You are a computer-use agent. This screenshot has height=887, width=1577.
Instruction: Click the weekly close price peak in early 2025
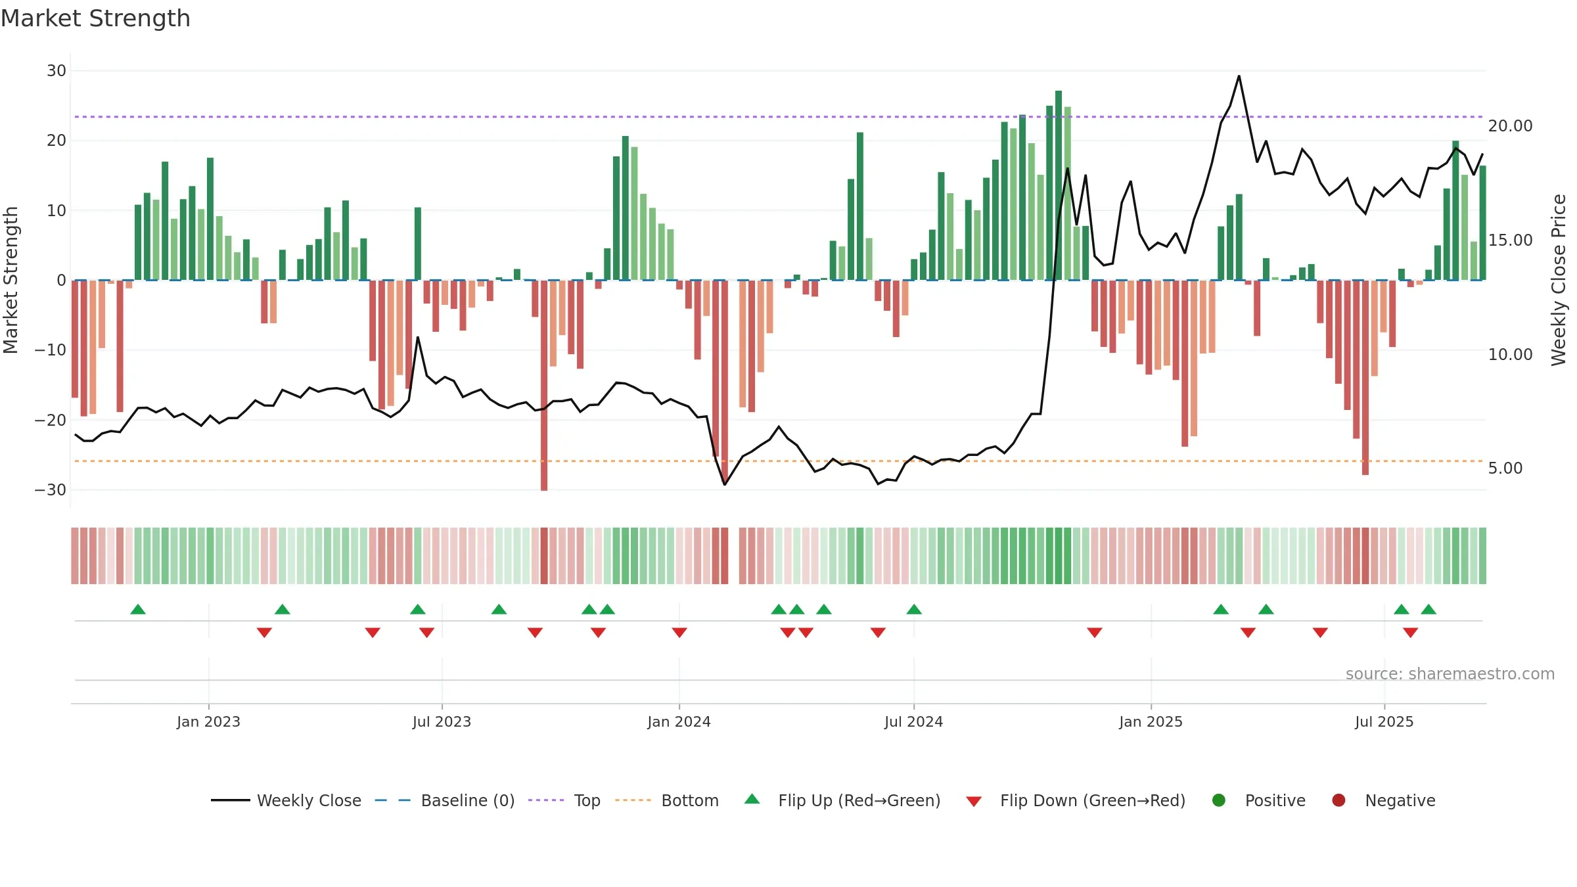tap(1239, 76)
